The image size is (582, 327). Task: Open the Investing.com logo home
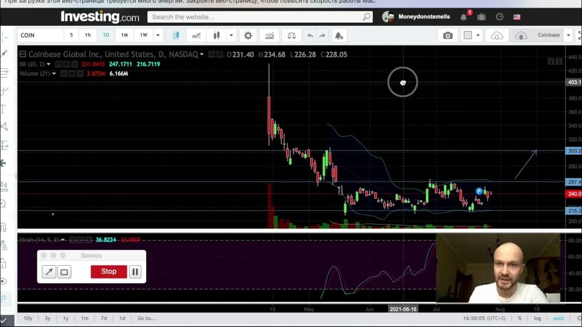100,17
